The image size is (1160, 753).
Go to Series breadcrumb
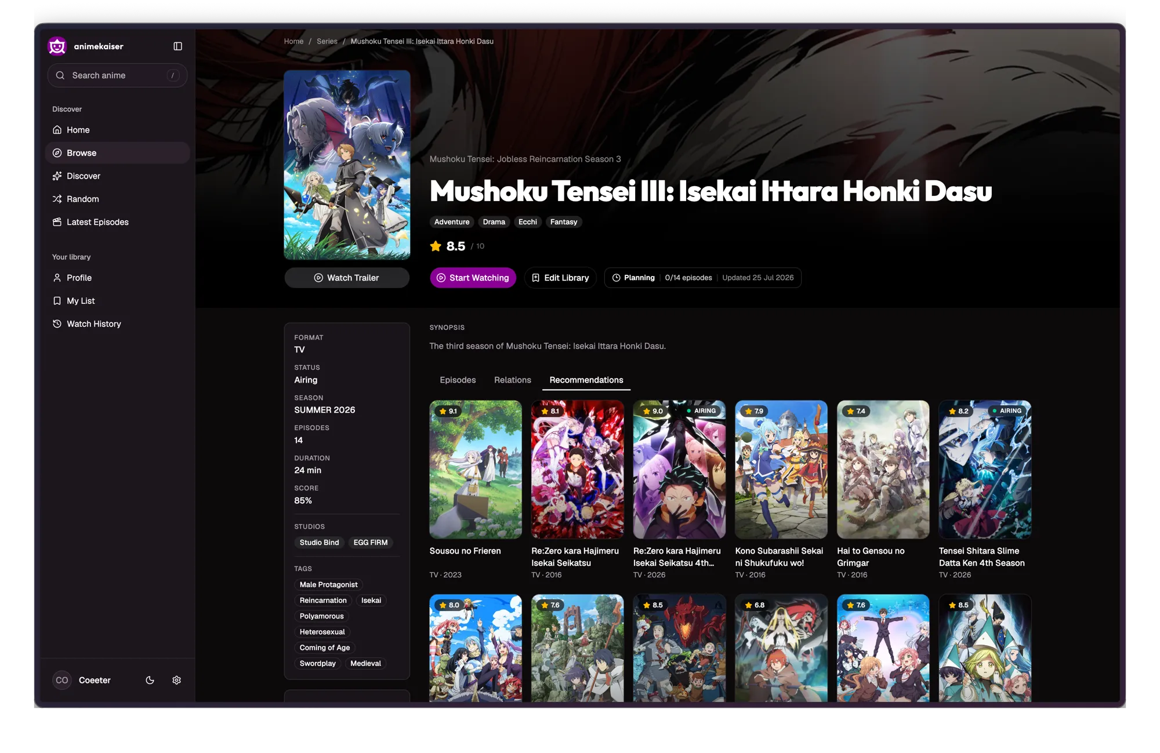click(327, 41)
